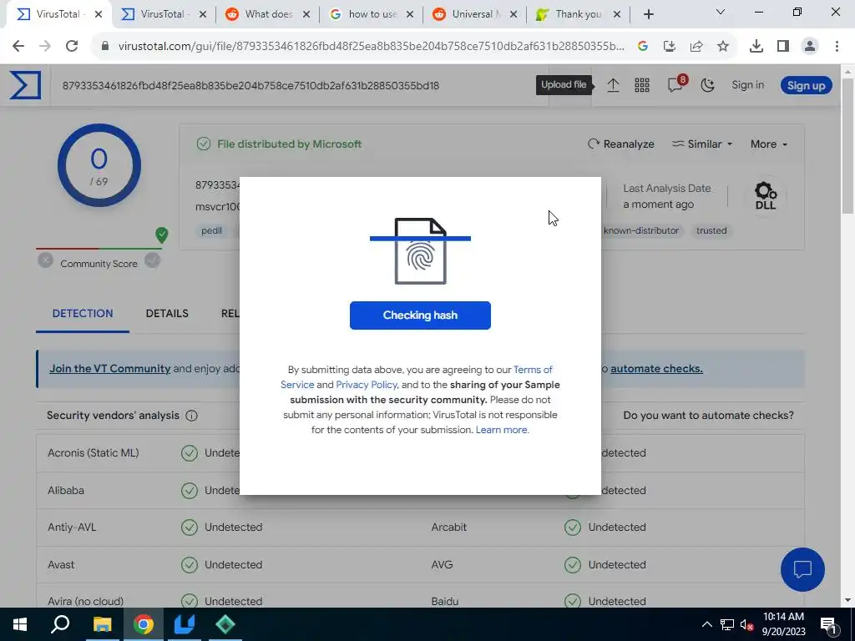Click the Baidu vendor name
Viewport: 855px width, 641px height.
[444, 602]
